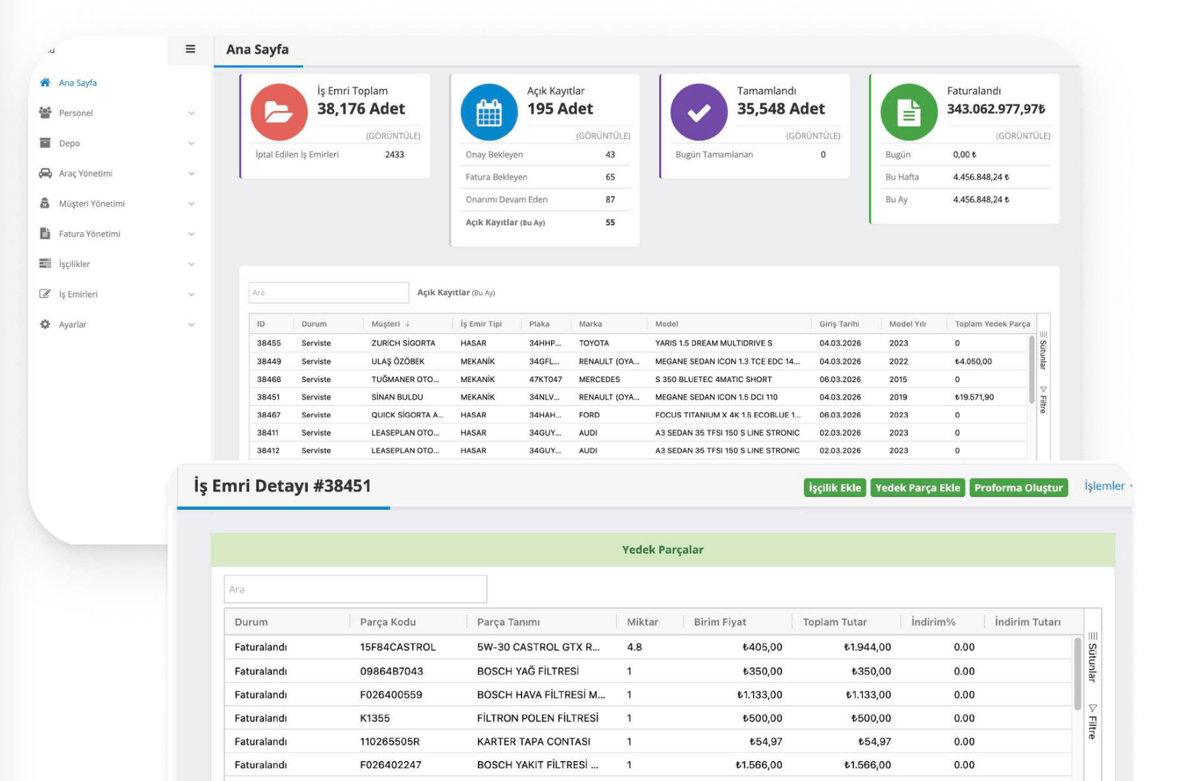Image resolution: width=1177 pixels, height=781 pixels.
Task: Click the Ana Sayfa home icon in sidebar
Action: [x=45, y=83]
